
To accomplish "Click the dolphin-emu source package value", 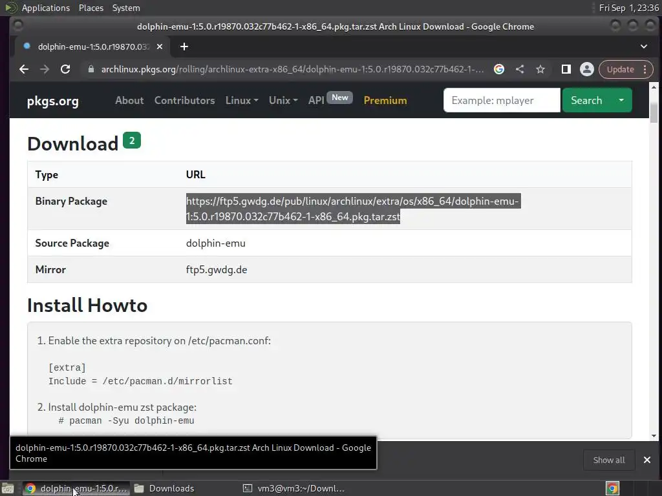I will 216,243.
